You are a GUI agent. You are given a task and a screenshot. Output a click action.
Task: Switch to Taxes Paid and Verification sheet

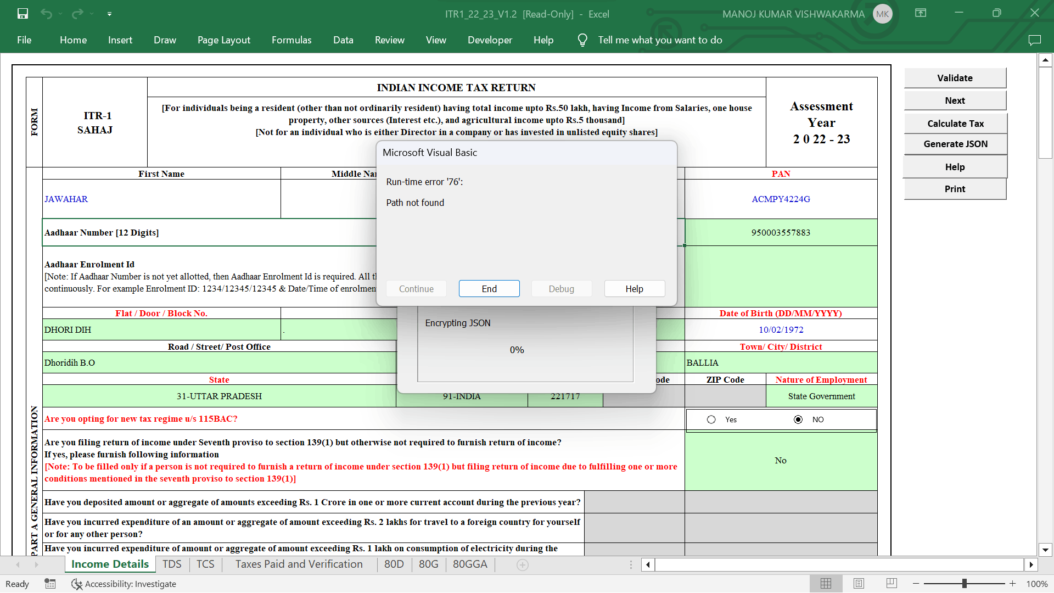(299, 564)
